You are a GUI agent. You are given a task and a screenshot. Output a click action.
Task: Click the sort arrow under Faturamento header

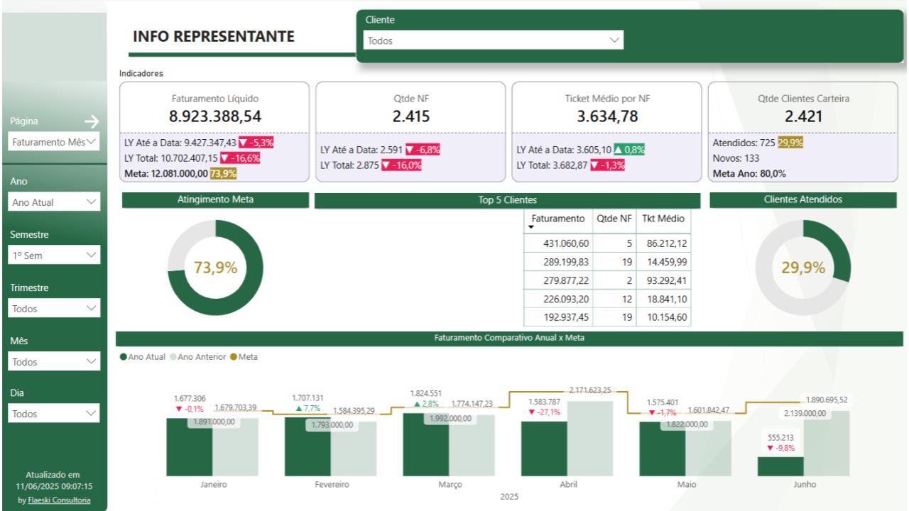pos(532,227)
